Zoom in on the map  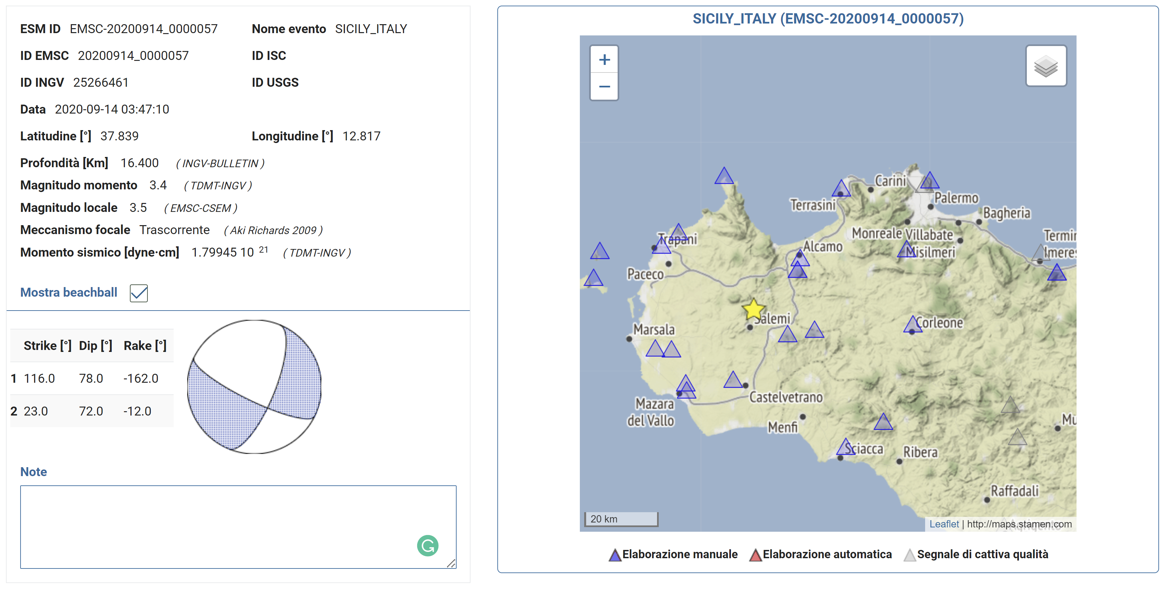point(604,60)
